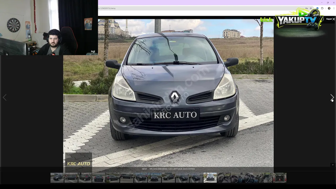
Task: Select the first thumbnail in the photo strip
Action: 57,177
